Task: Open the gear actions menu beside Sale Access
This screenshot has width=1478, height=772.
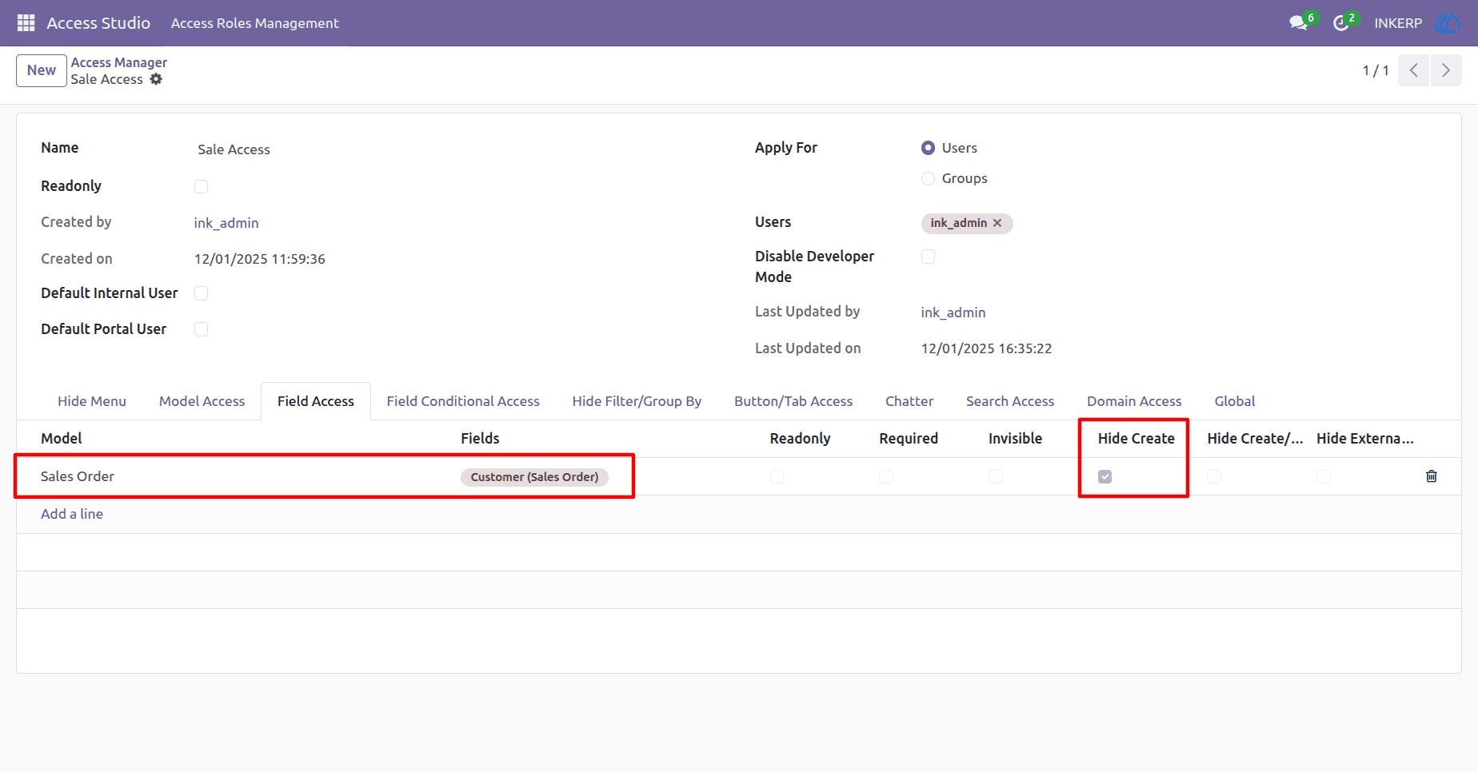Action: tap(156, 79)
